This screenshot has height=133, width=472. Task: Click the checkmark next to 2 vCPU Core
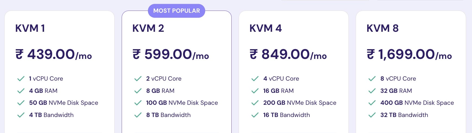(x=138, y=79)
